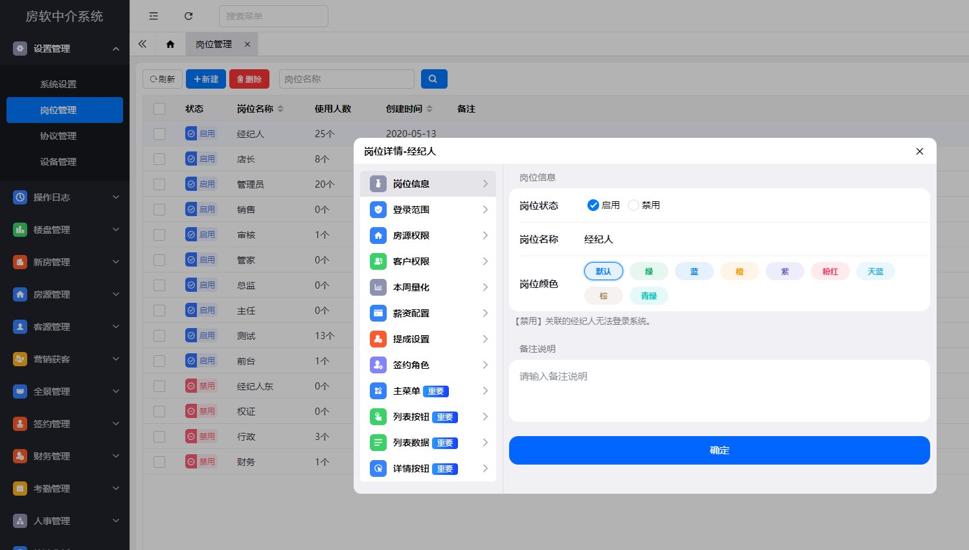Click the 签约角色 purple user icon
The image size is (969, 550).
[x=378, y=365]
